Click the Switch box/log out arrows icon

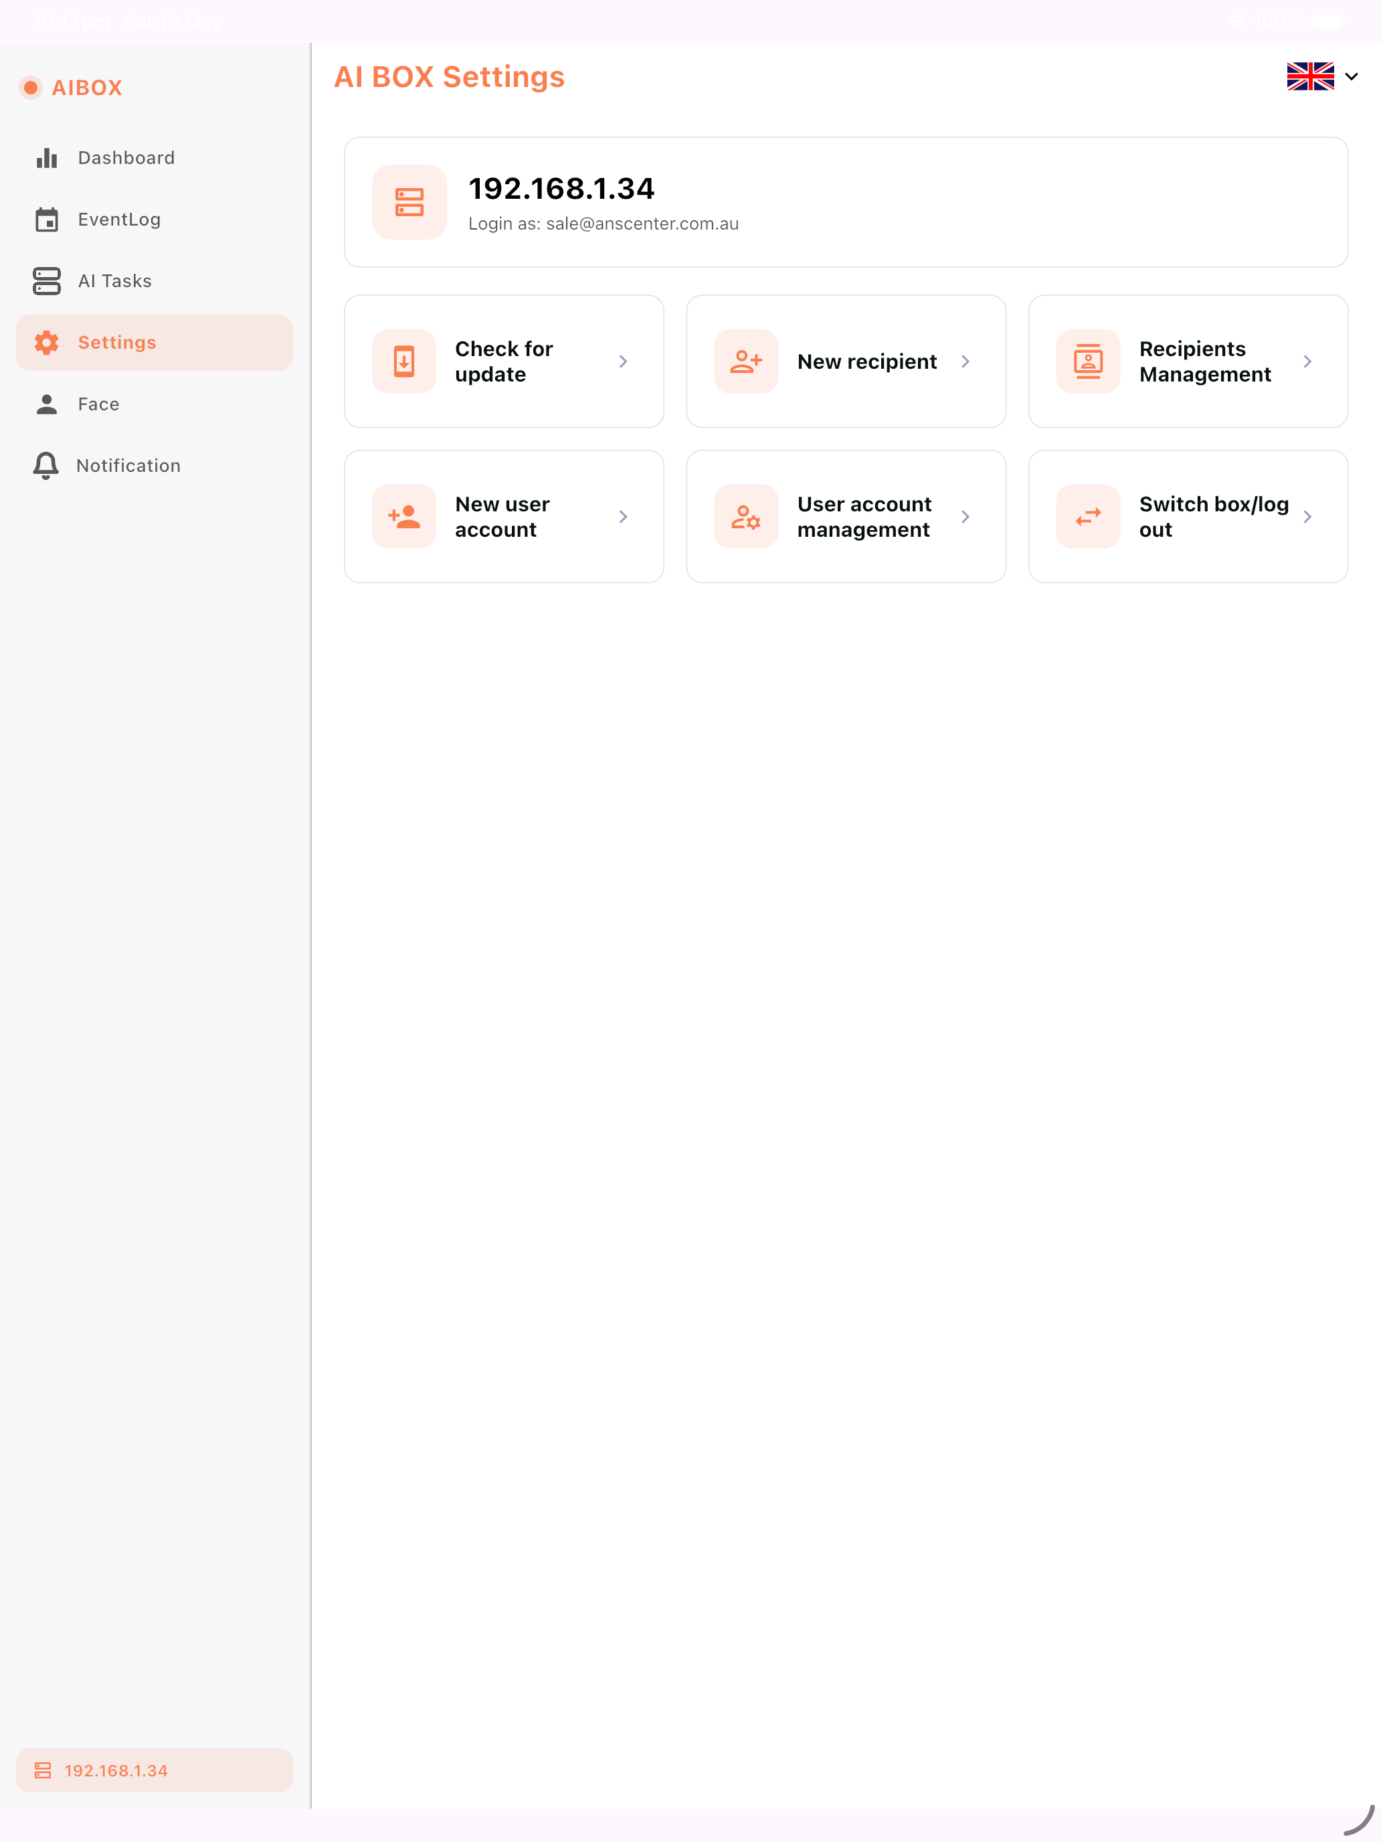[x=1088, y=516]
